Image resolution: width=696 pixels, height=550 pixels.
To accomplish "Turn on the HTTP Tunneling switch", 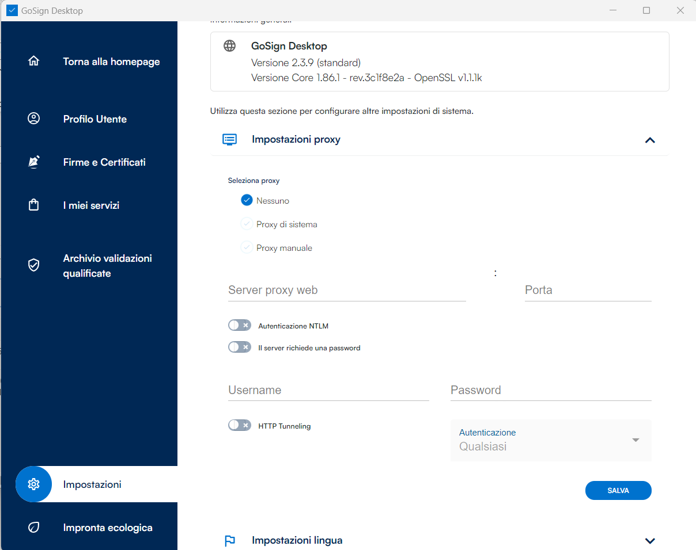I will click(240, 426).
